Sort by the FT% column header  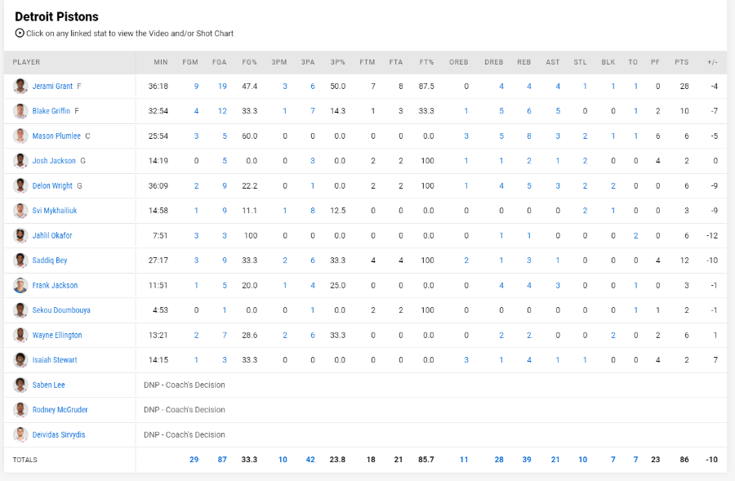pyautogui.click(x=426, y=62)
